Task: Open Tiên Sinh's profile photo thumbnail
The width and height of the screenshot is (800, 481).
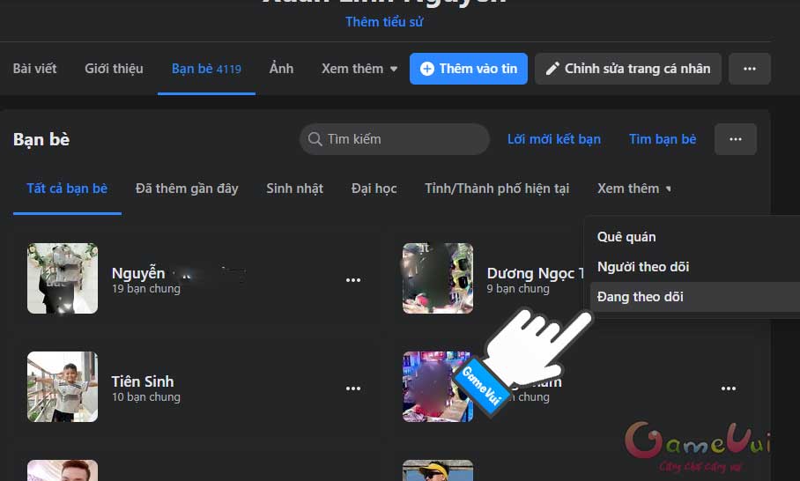Action: tap(63, 388)
